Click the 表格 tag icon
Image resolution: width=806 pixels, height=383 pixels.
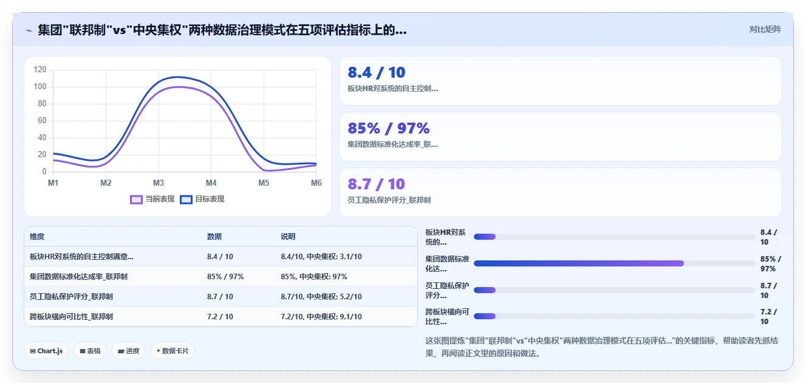[83, 351]
